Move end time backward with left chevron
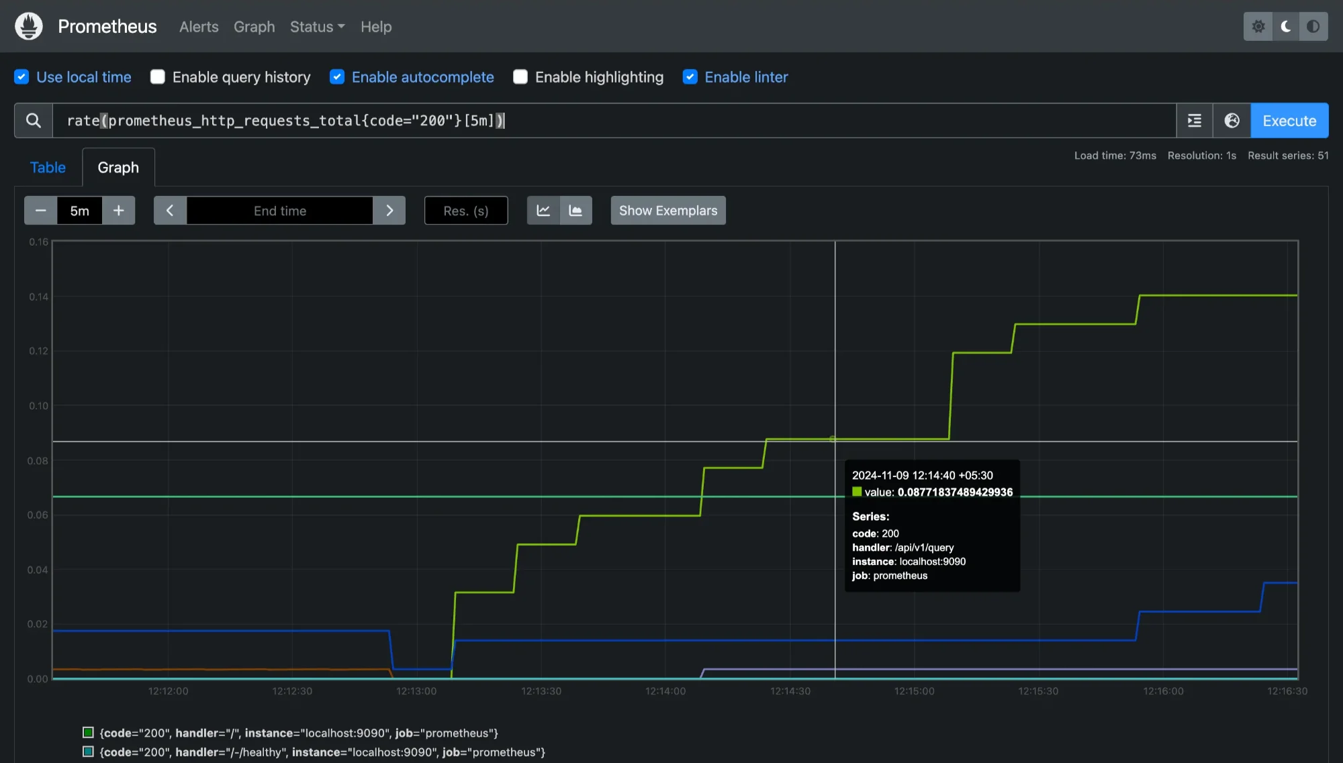This screenshot has width=1343, height=763. click(x=170, y=211)
